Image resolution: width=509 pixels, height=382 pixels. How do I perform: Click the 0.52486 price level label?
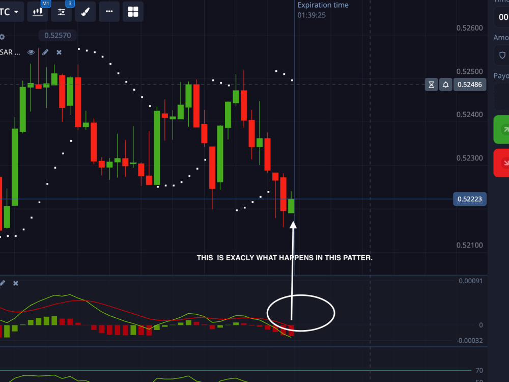pyautogui.click(x=470, y=85)
